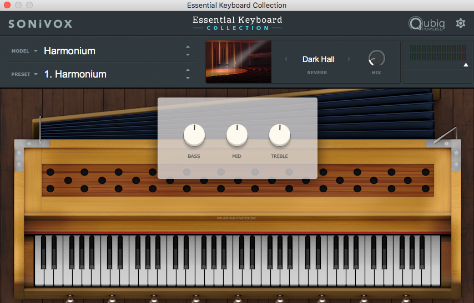
Task: Open the MODEL dropdown menu
Action: pos(24,51)
